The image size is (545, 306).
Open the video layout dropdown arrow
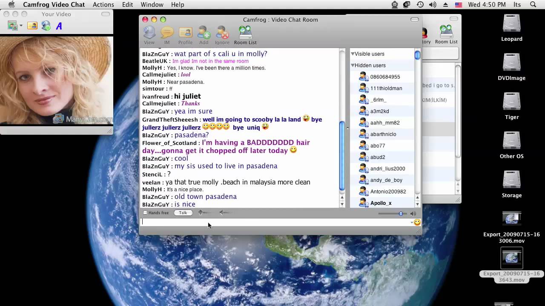click(21, 26)
